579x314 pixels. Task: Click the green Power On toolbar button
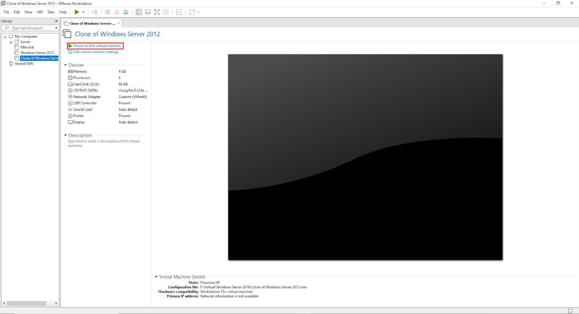coord(77,12)
